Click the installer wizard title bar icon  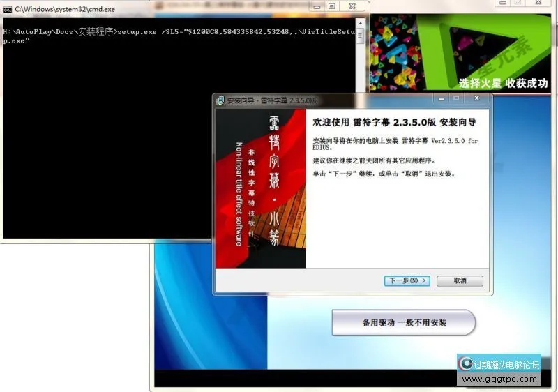[220, 100]
